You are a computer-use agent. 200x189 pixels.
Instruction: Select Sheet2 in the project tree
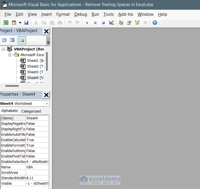click(35, 66)
